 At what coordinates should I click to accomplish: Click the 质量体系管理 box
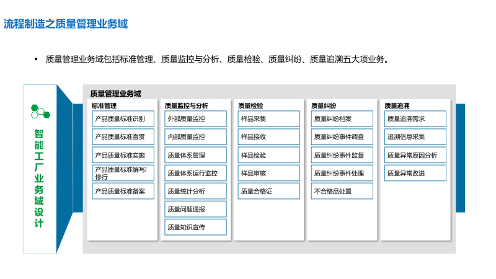[195, 155]
